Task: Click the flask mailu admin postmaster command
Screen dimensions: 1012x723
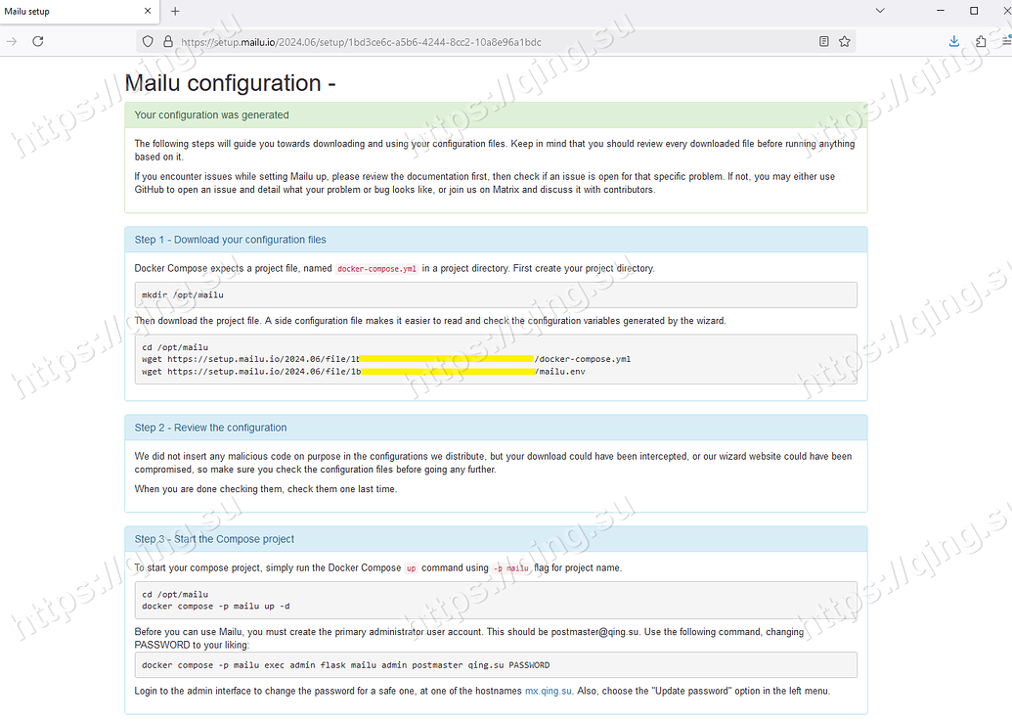Action: pyautogui.click(x=345, y=665)
